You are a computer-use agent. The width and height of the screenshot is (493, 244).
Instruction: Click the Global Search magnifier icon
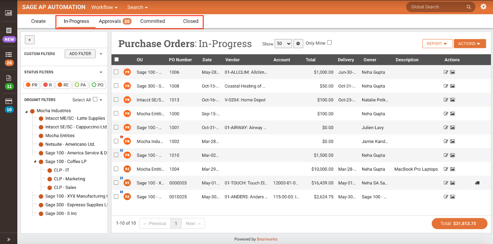click(468, 7)
